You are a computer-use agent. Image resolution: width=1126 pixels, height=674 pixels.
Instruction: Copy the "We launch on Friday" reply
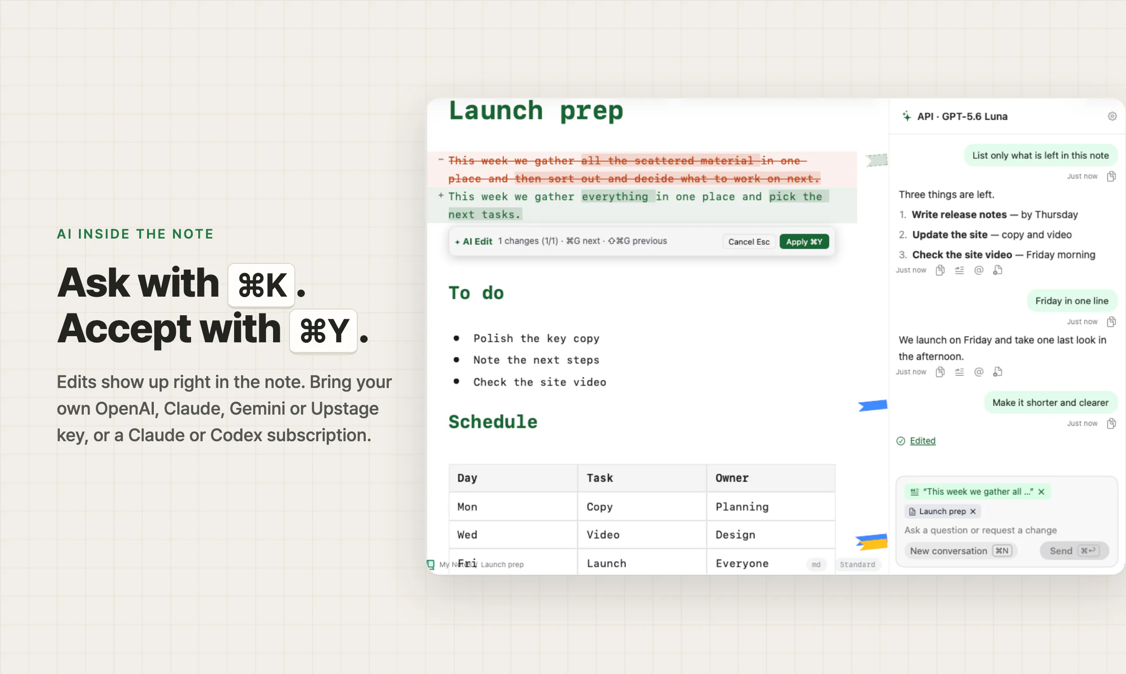[940, 372]
